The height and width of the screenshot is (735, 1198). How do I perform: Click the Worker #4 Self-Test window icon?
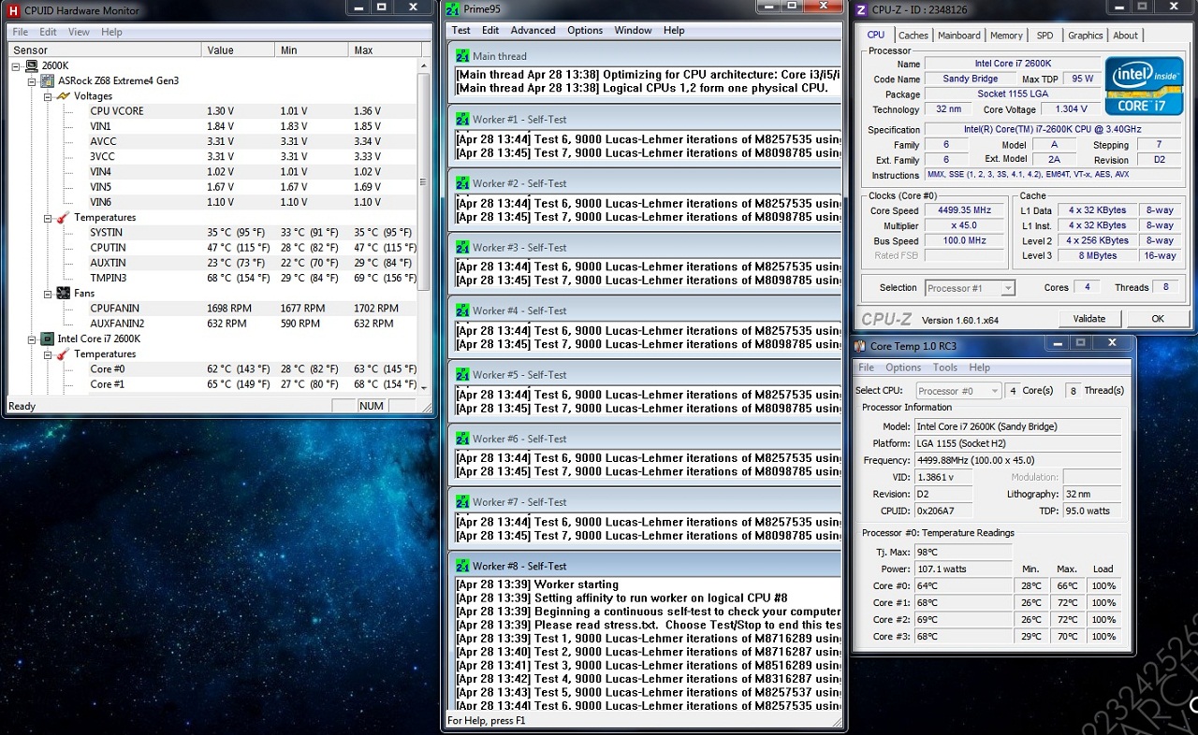[462, 310]
